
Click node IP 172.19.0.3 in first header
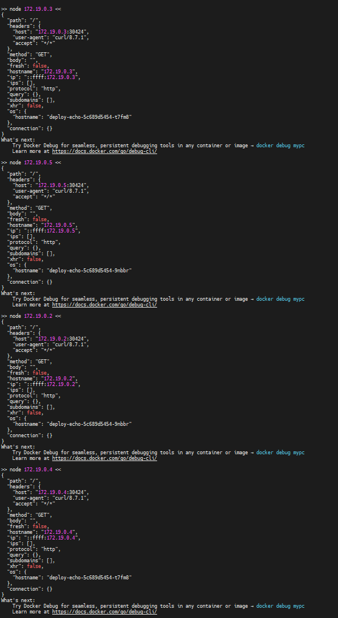click(38, 9)
